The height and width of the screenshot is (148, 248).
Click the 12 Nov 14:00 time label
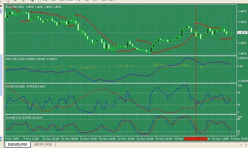(x=107, y=139)
